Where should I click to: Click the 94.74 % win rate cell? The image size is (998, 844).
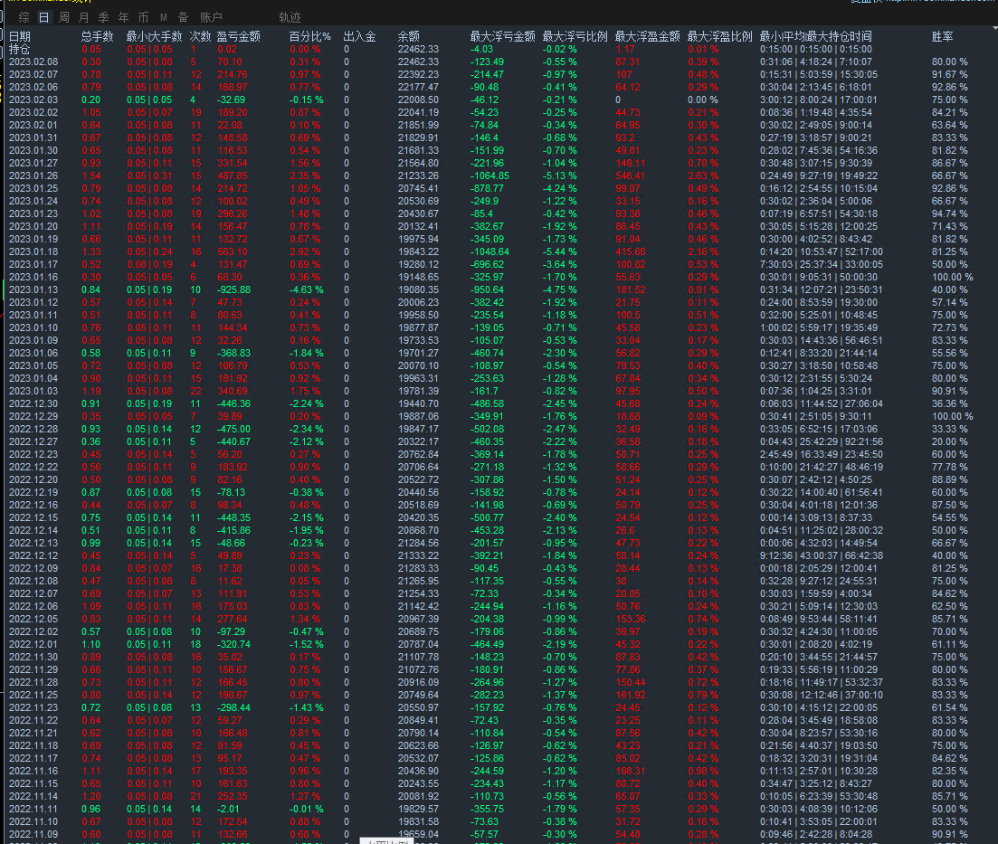pos(950,213)
